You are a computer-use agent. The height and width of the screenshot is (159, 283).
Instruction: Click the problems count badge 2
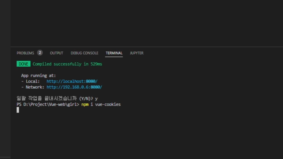tap(40, 52)
